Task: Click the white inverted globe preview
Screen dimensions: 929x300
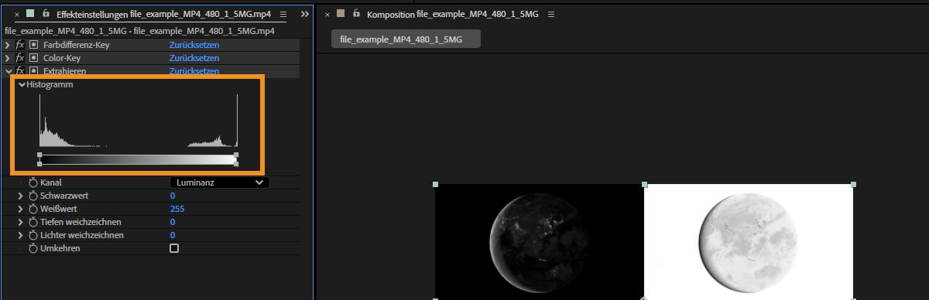Action: [749, 241]
